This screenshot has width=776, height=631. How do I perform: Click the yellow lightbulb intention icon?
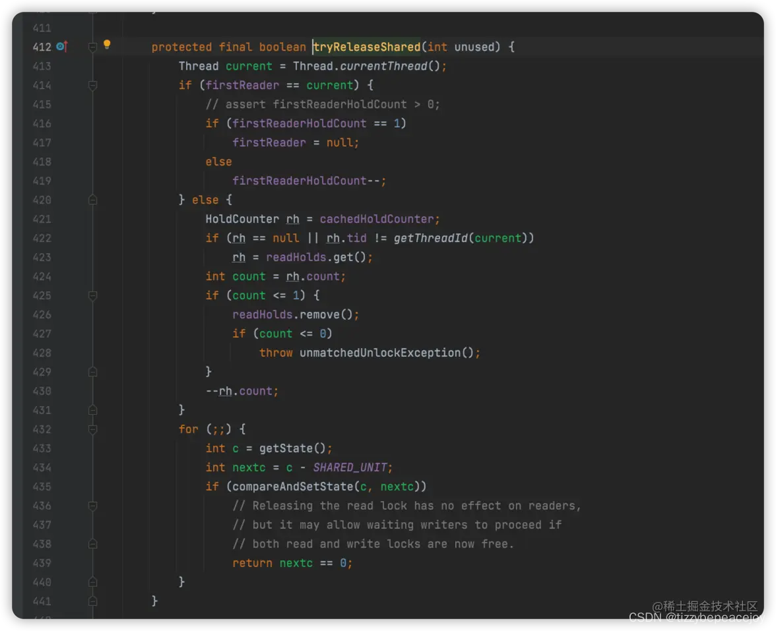(107, 45)
